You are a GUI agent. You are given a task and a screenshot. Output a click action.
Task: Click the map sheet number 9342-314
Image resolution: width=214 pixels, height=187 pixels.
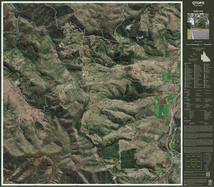click(198, 11)
